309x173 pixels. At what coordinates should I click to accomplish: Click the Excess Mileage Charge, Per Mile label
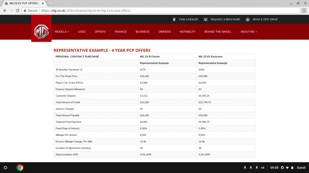point(74,141)
